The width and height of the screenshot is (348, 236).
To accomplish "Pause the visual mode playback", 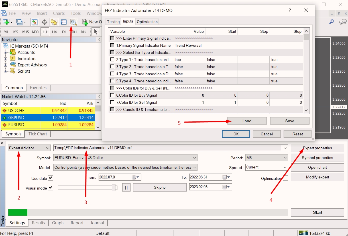I will coord(126,187).
